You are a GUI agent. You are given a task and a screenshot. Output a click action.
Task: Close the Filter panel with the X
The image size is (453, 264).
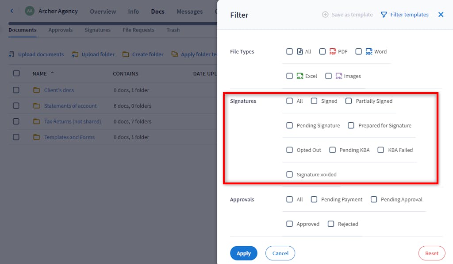coord(441,15)
